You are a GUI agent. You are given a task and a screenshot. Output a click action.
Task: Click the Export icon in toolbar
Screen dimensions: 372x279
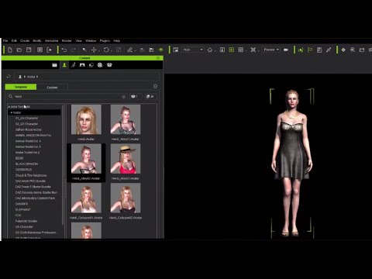coord(49,50)
